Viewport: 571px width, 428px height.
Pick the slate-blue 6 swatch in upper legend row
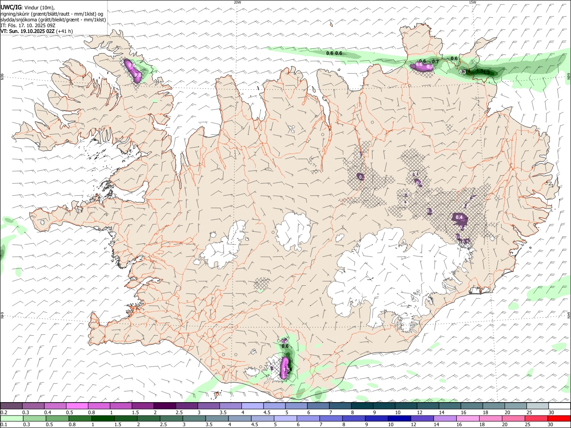click(x=318, y=406)
